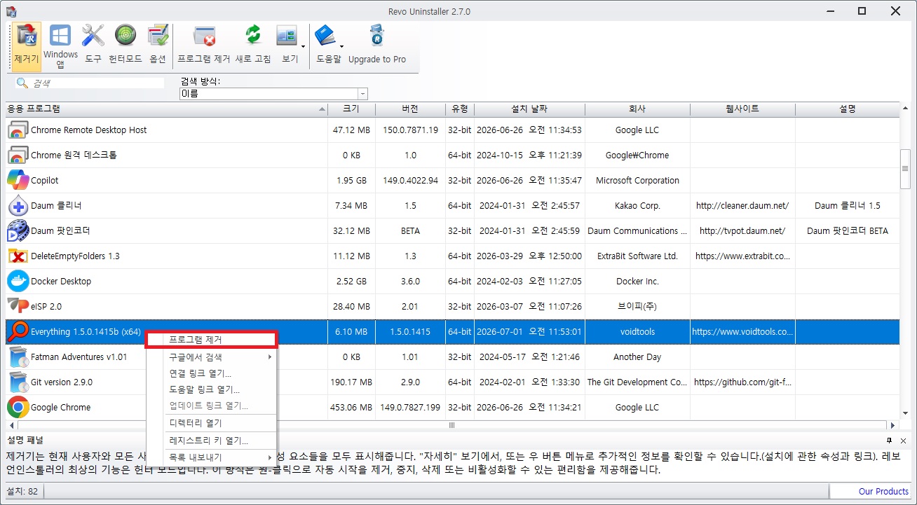The width and height of the screenshot is (917, 505).
Task: Click the Our Products link
Action: (883, 492)
